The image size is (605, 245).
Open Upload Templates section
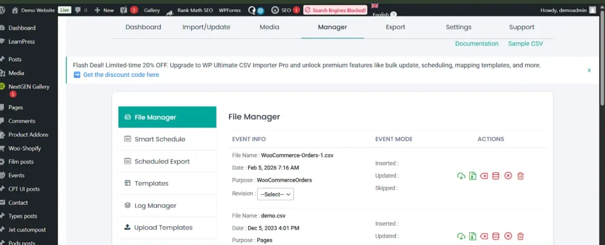(x=167, y=227)
